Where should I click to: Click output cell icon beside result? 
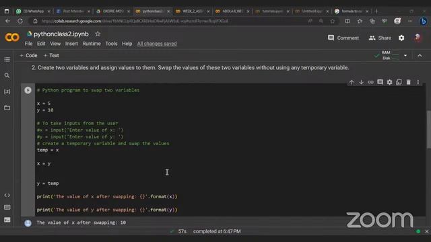coord(28,223)
